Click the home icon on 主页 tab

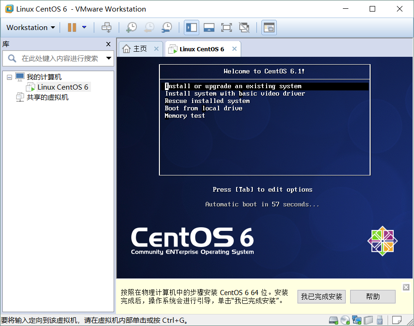click(x=127, y=49)
